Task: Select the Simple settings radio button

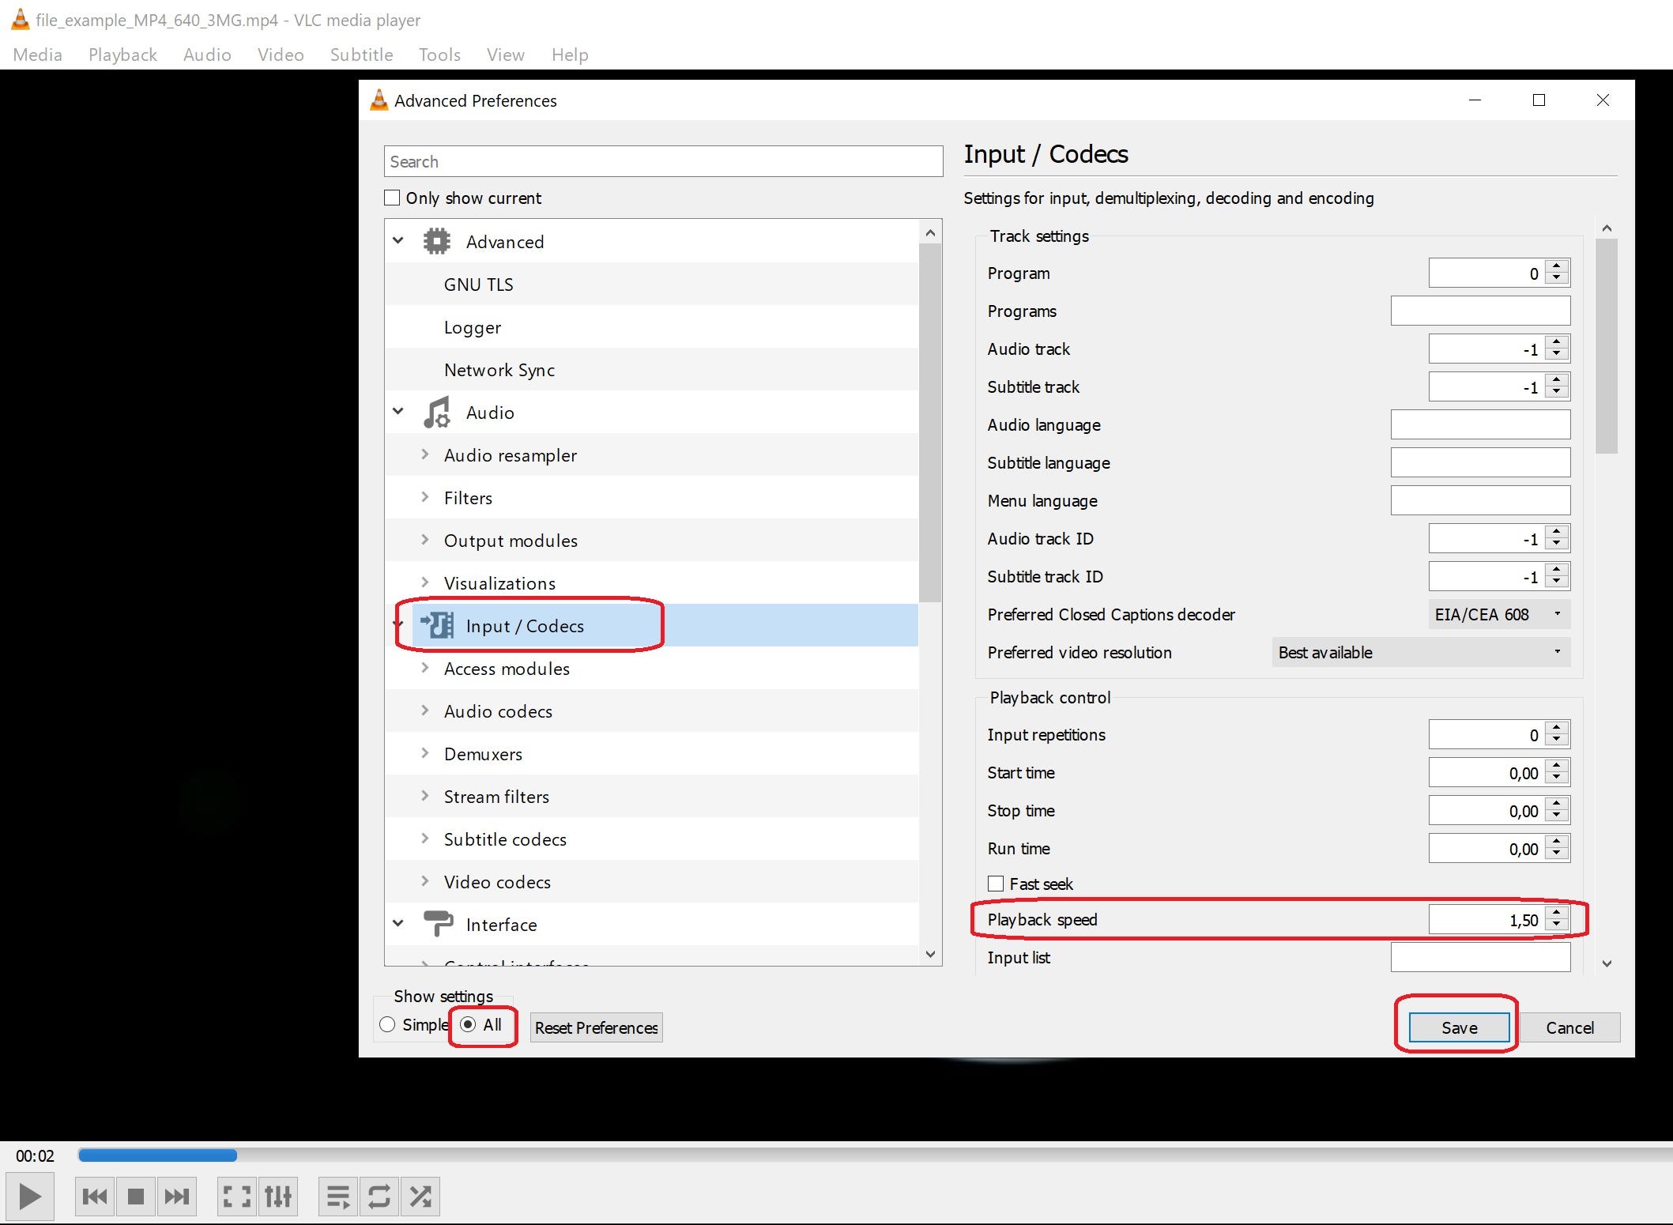Action: tap(388, 1024)
